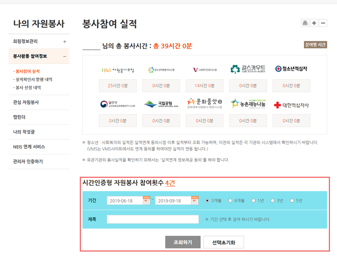Image resolution: width=337 pixels, height=259 pixels.
Task: Click the 선택초기화 reset button
Action: pyautogui.click(x=223, y=242)
